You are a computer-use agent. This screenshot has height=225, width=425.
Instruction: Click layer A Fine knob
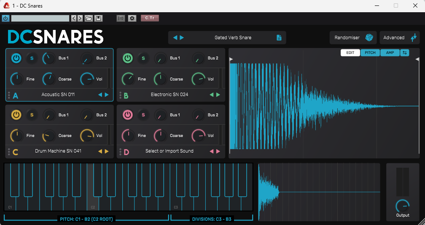[17, 79]
